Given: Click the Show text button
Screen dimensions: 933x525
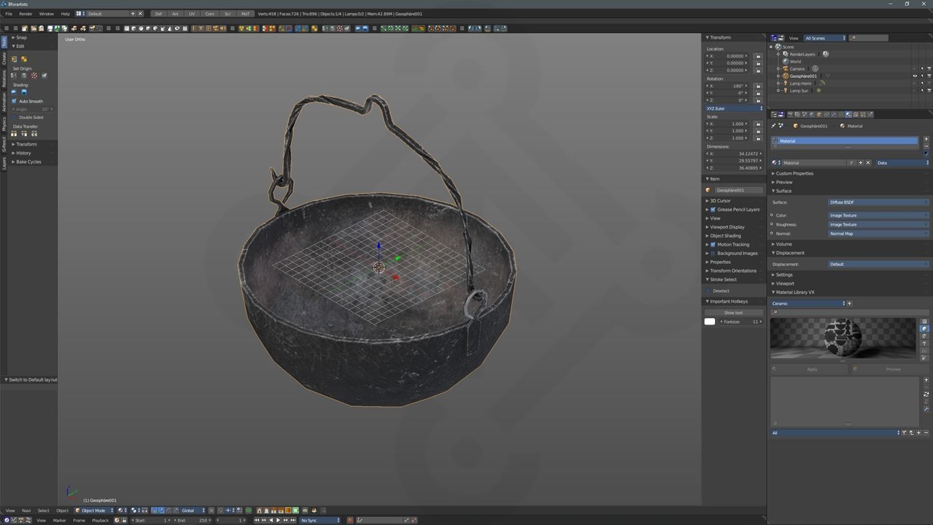Looking at the screenshot, I should pyautogui.click(x=733, y=312).
